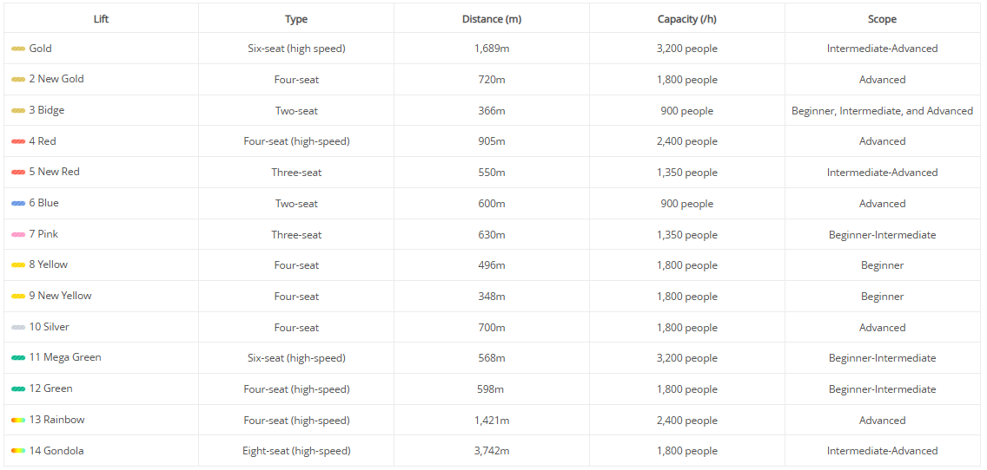Select the Capacity (/h) column header
The width and height of the screenshot is (987, 470).
[x=686, y=19]
